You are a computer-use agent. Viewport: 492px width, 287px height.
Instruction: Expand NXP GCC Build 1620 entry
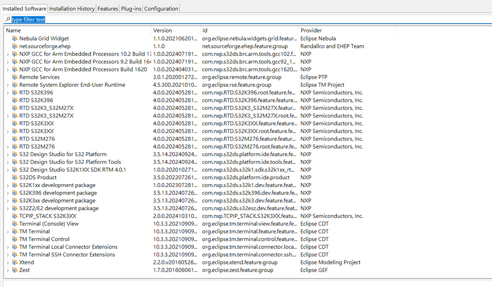(x=8, y=69)
